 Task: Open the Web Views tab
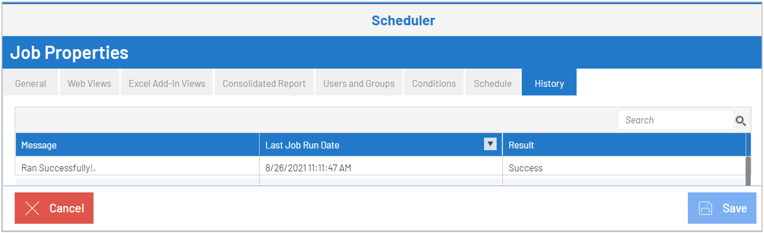click(89, 83)
